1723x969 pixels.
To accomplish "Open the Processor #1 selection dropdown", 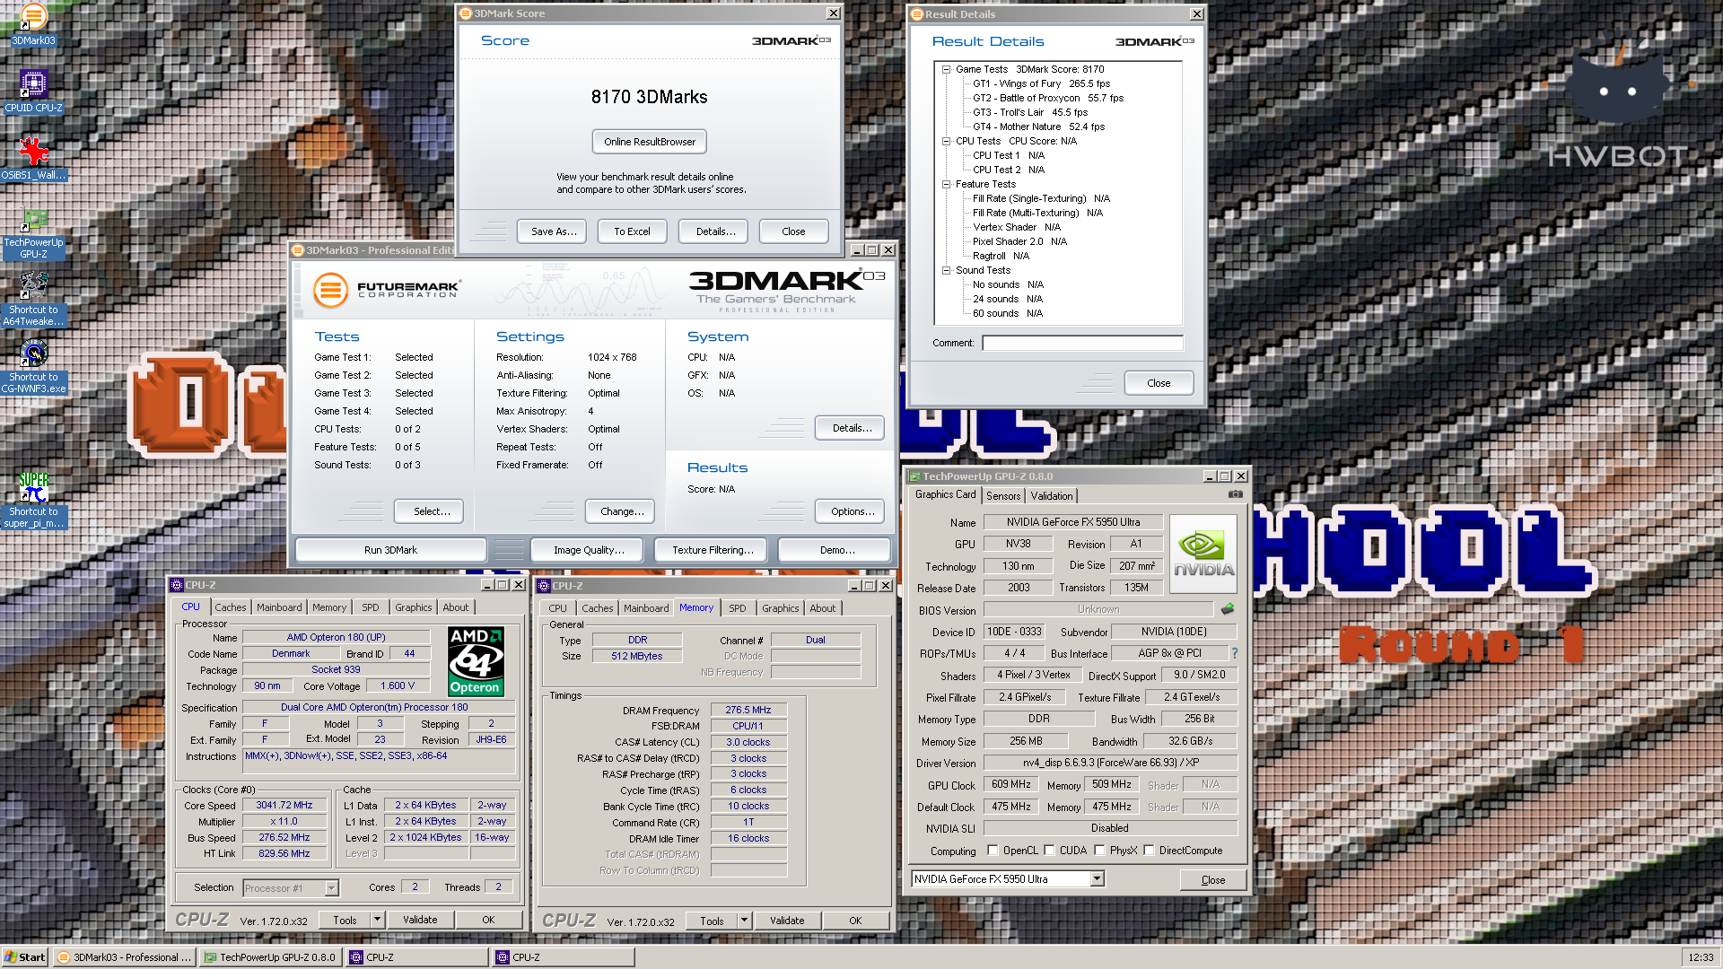I will coord(331,888).
